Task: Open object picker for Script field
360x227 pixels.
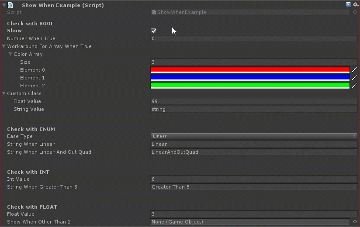Action: pyautogui.click(x=355, y=12)
